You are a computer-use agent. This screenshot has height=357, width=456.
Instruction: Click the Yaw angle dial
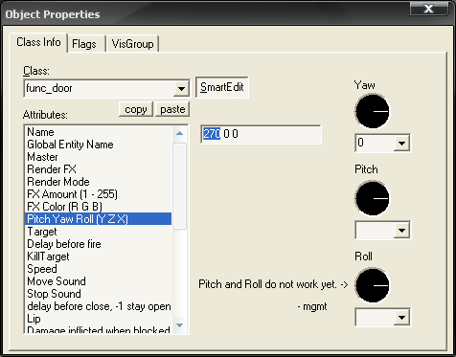(x=372, y=111)
